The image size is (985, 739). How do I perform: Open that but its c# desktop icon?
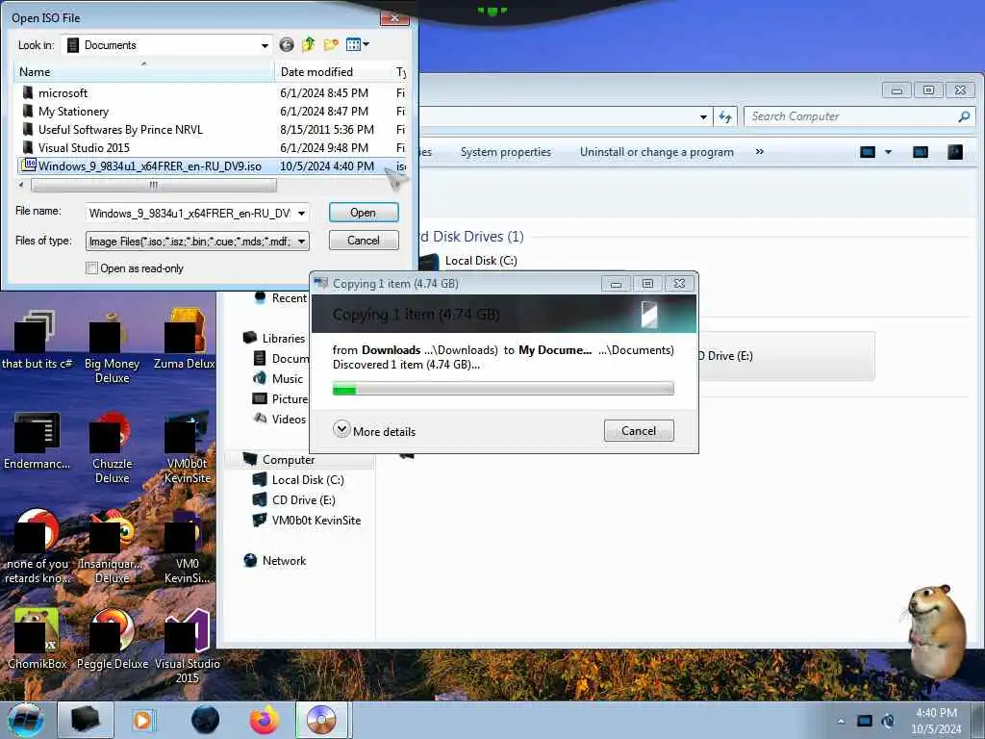click(x=37, y=342)
